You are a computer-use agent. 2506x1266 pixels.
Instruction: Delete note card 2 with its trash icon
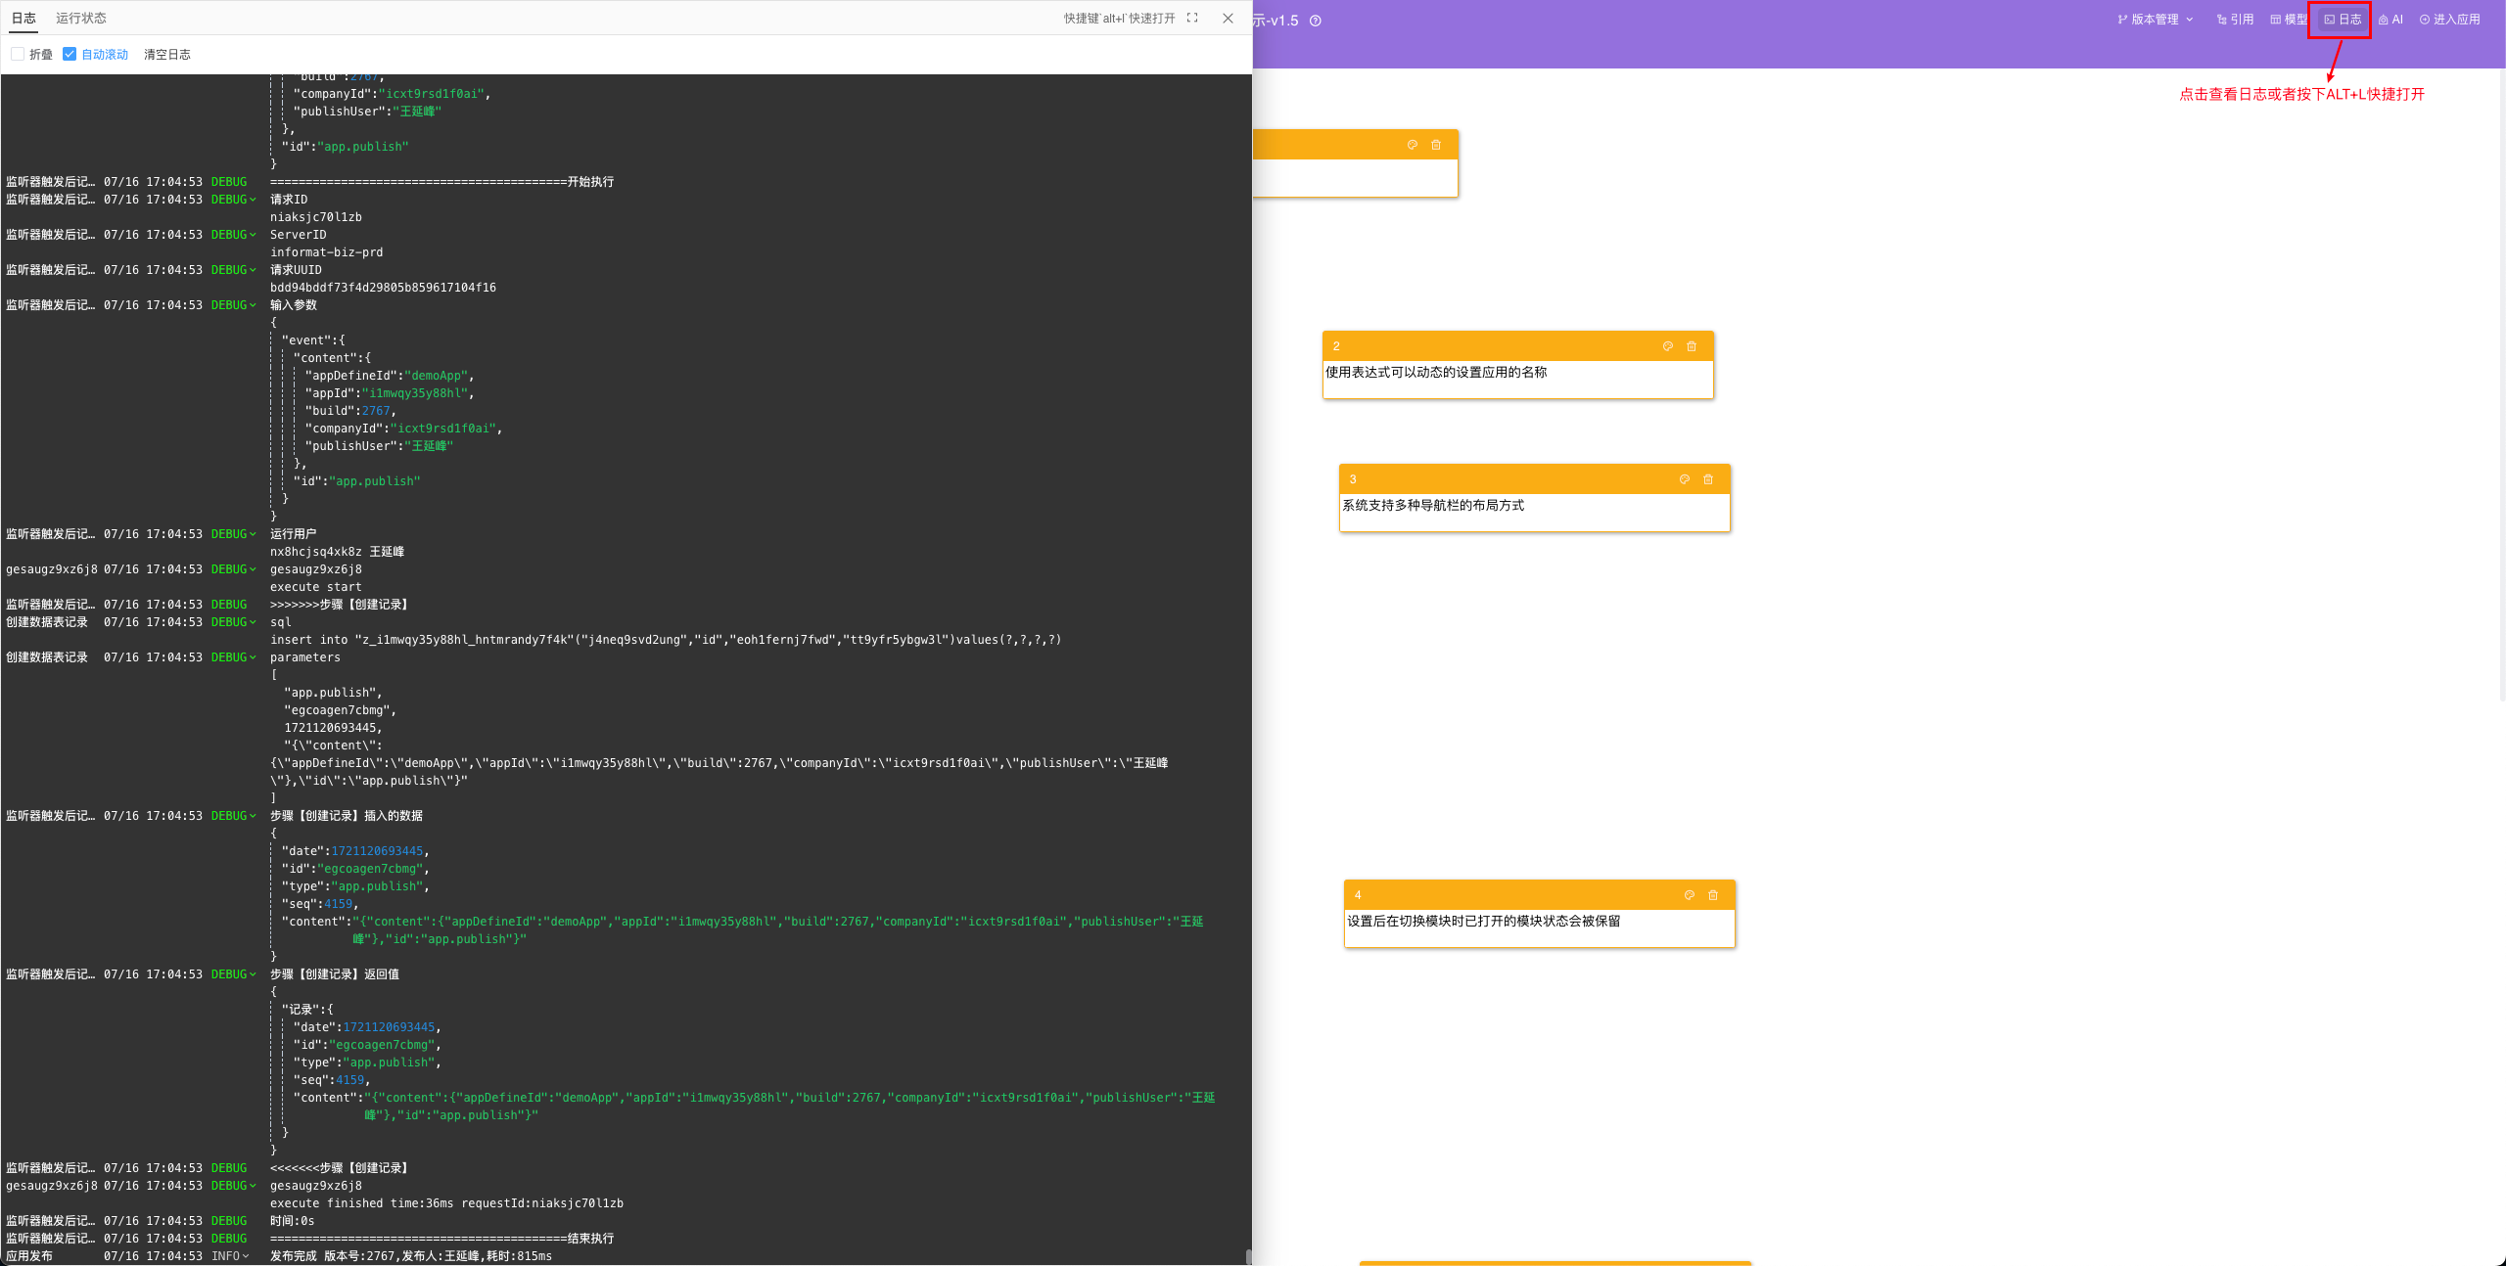1692,346
